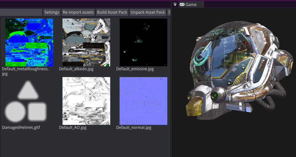Click Build Asset Pack
Screen dimensions: 296x157
[x=112, y=12]
